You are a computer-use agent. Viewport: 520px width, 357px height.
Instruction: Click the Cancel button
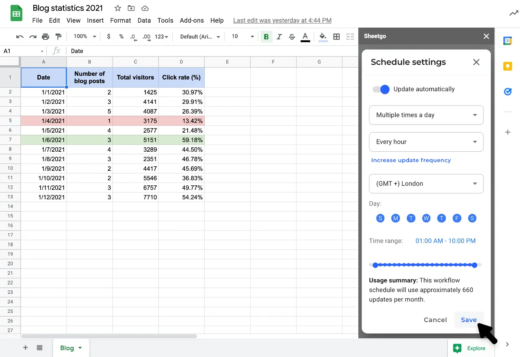tap(435, 320)
